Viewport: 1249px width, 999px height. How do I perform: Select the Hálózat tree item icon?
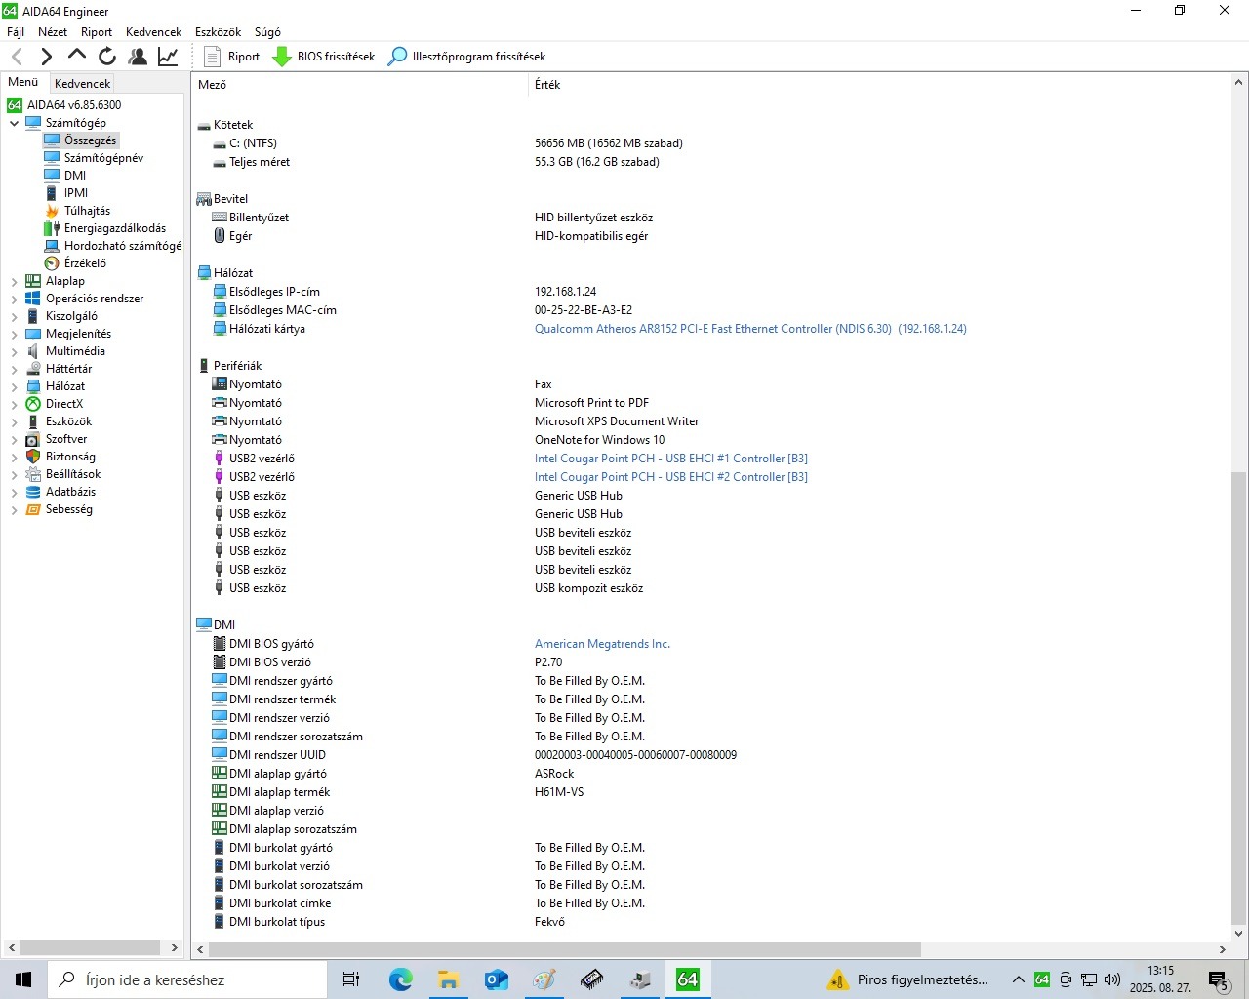[x=33, y=386]
